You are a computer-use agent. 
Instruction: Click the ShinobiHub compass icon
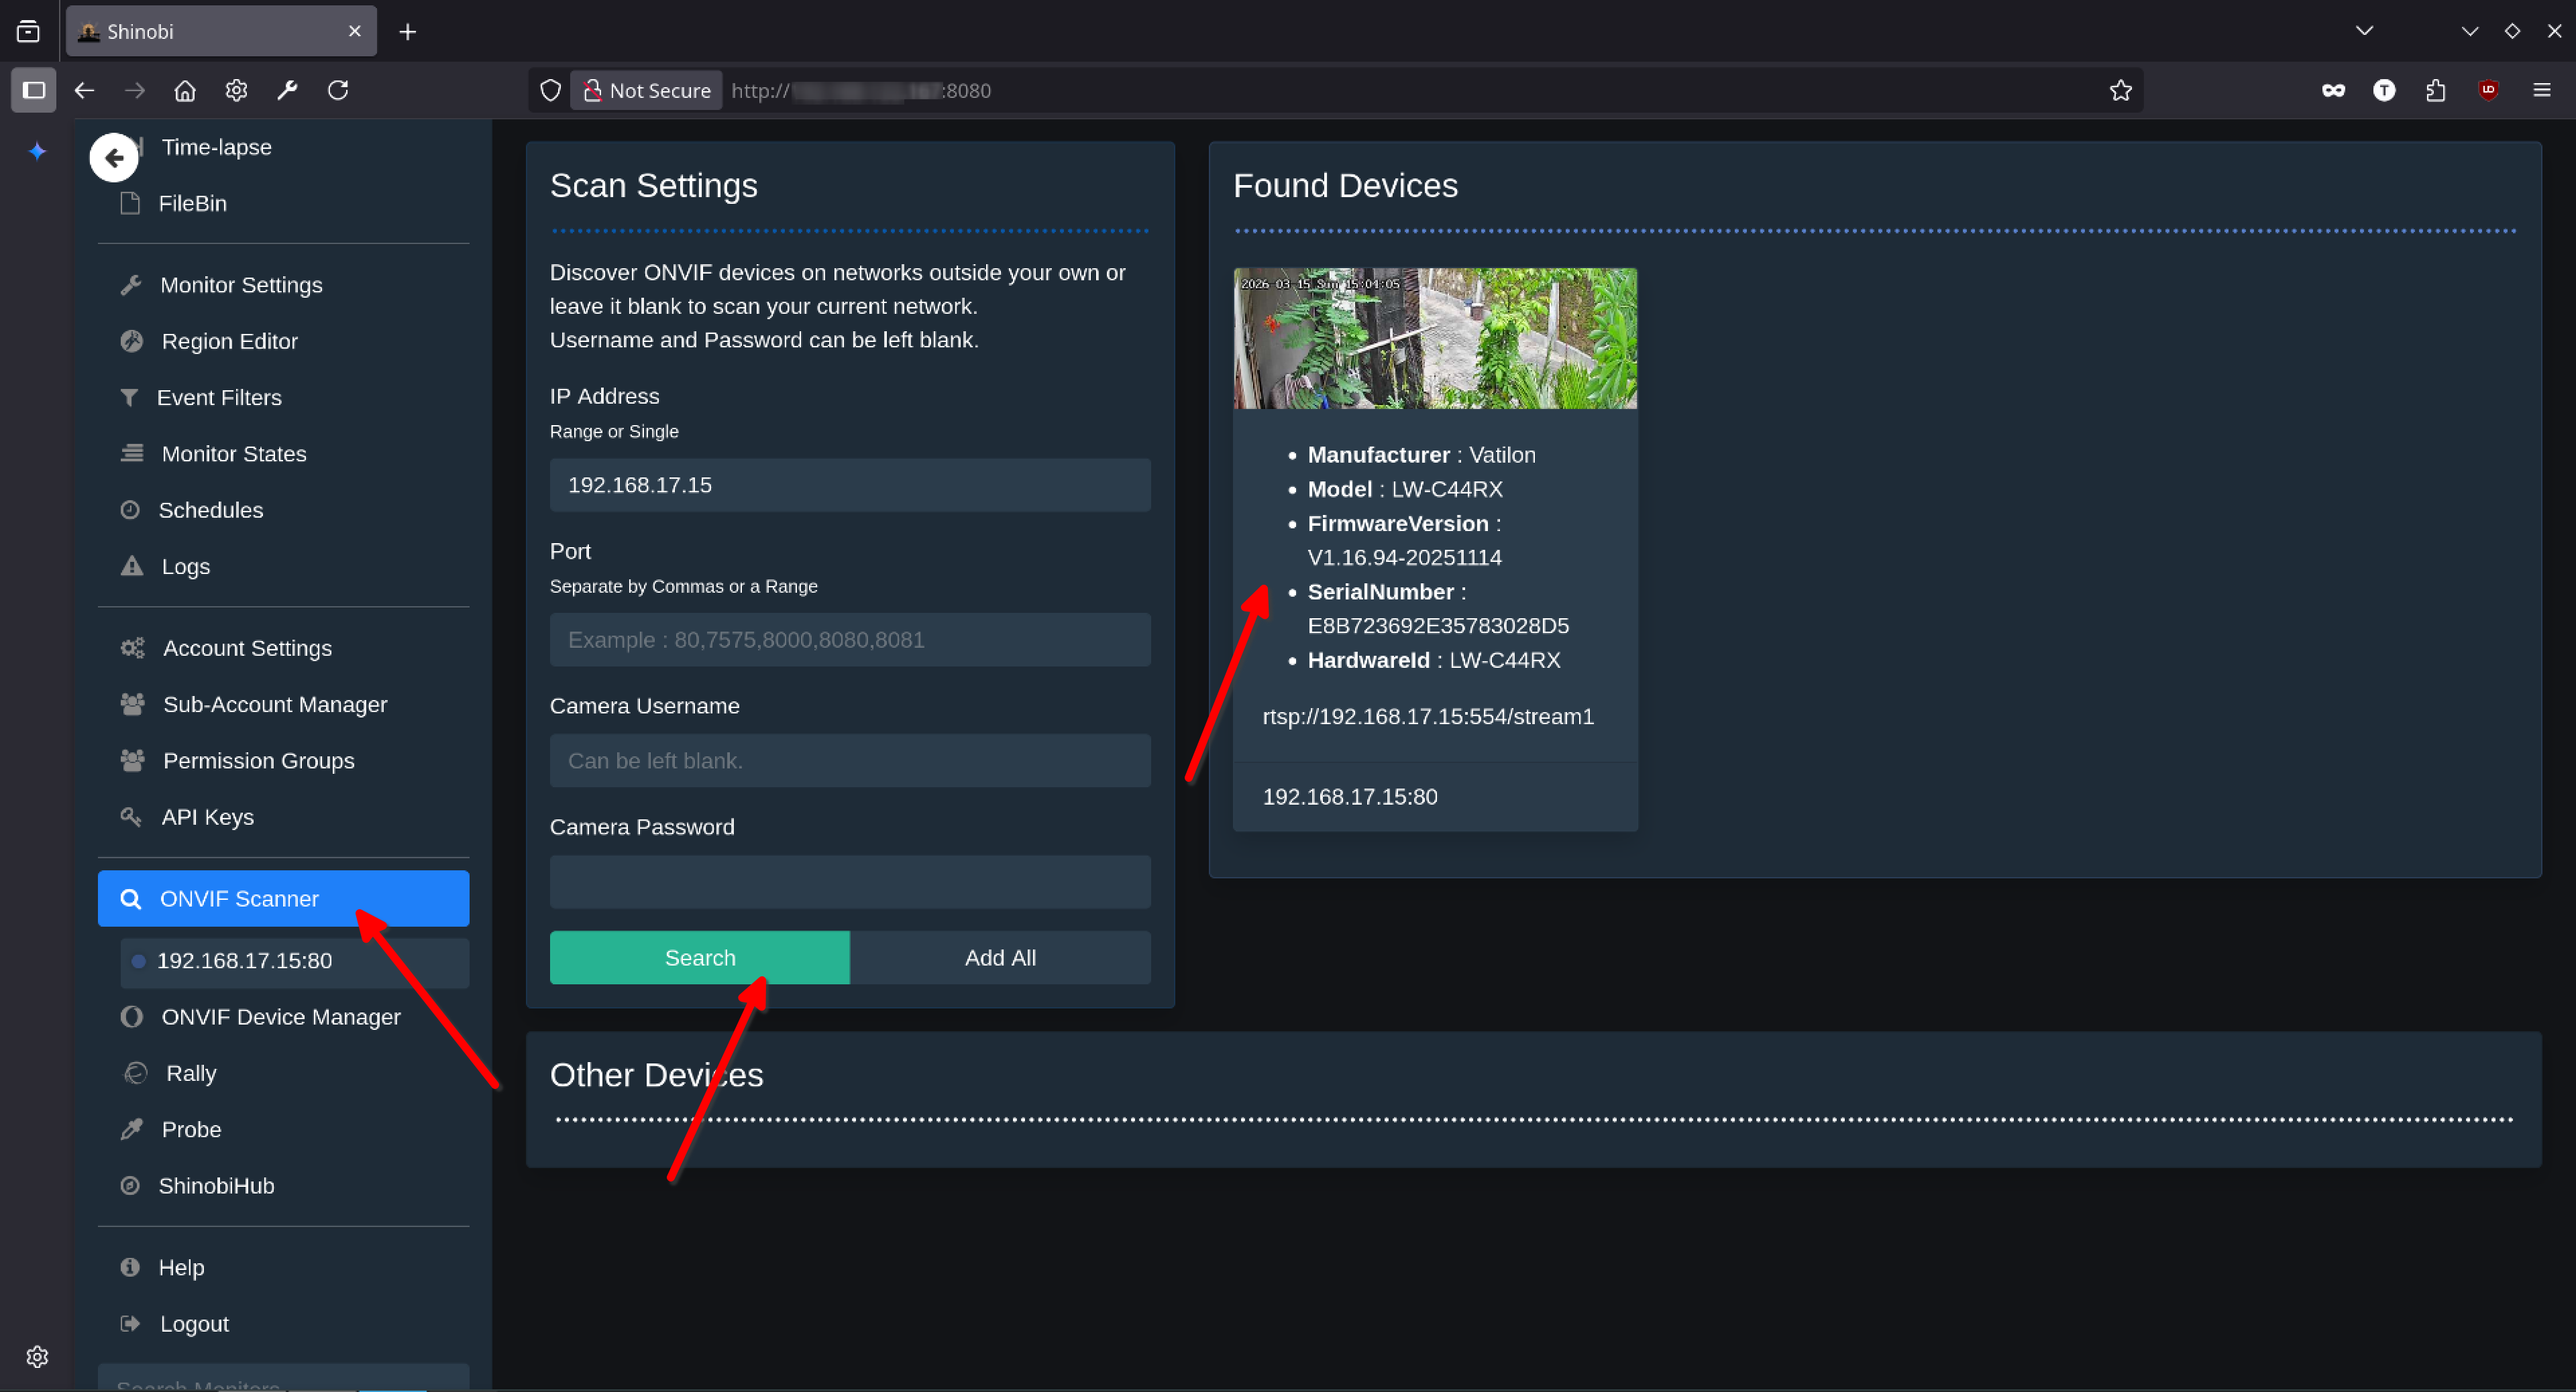tap(130, 1185)
